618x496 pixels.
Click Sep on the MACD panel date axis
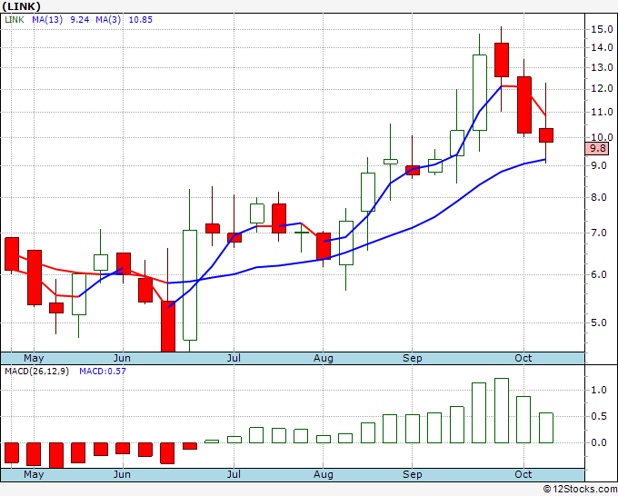coord(413,475)
